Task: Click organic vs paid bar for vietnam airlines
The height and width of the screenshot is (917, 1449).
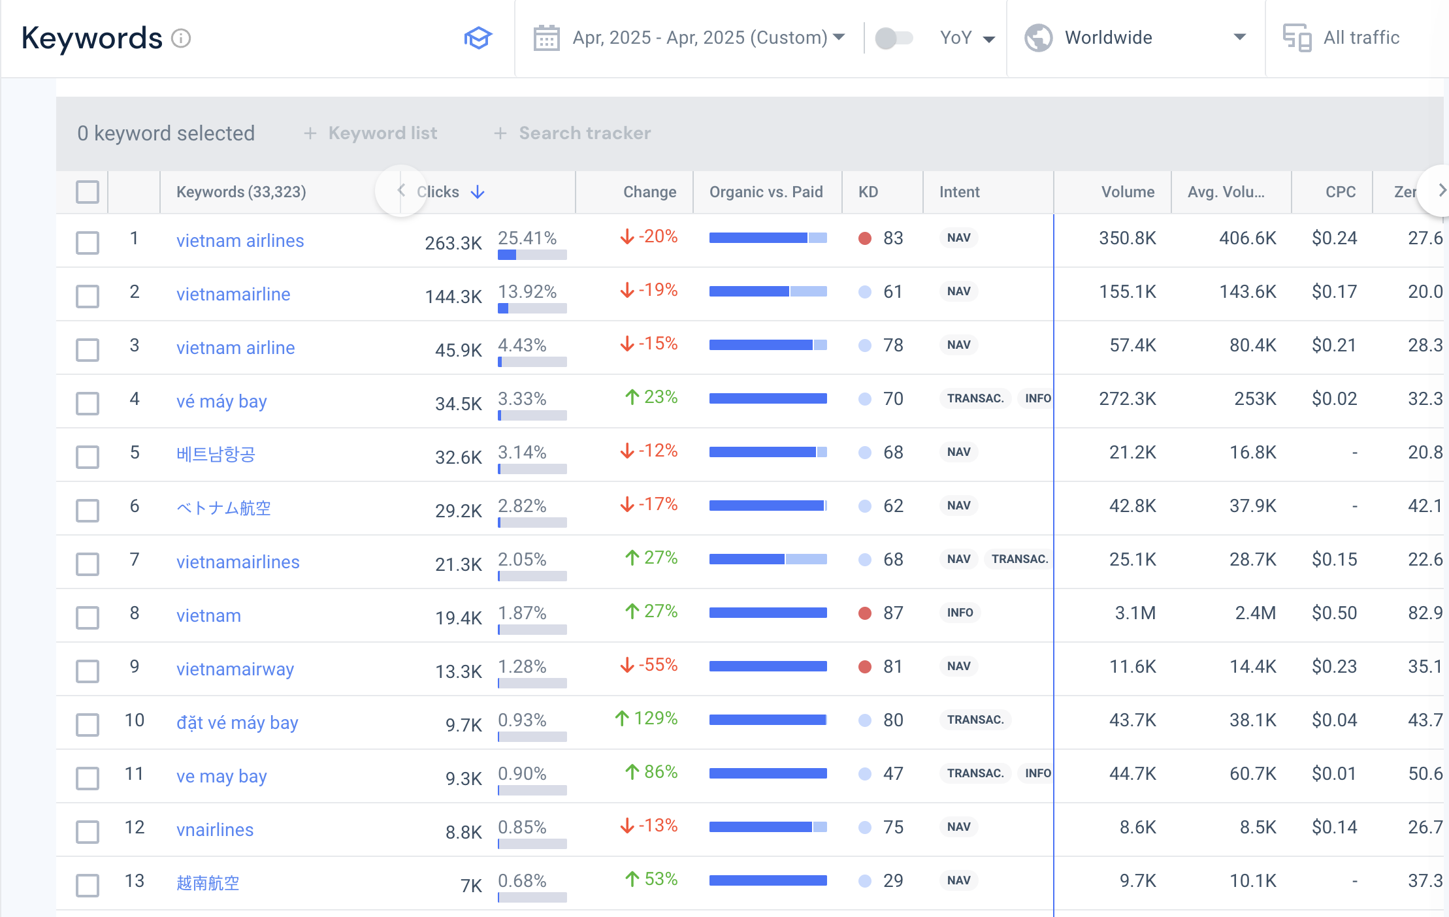Action: click(768, 238)
